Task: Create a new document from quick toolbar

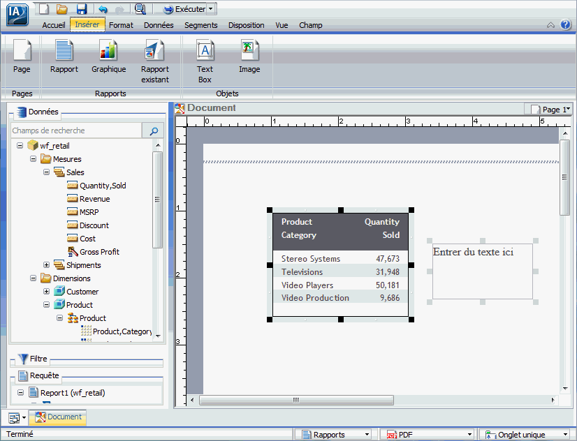Action: click(44, 9)
